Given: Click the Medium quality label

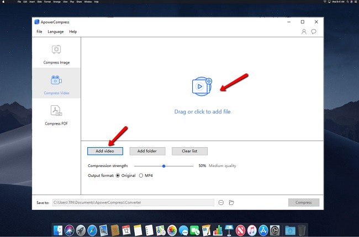Looking at the screenshot, I should (223, 166).
